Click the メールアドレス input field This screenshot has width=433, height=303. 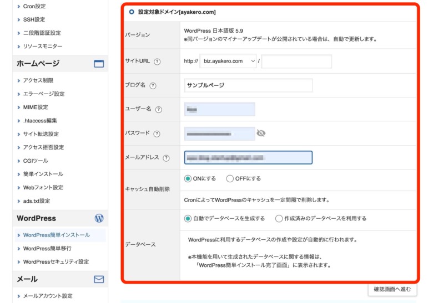[x=248, y=157]
